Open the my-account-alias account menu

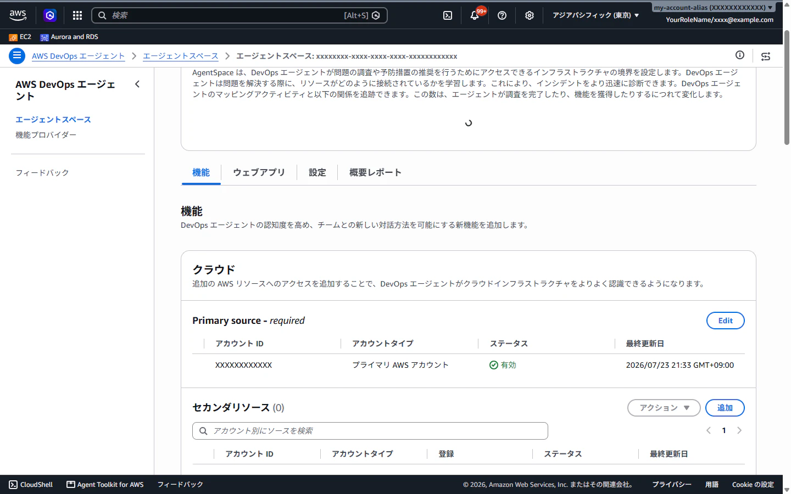714,8
